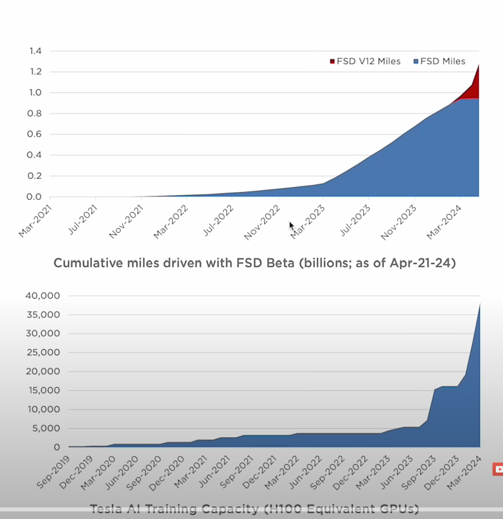Click the '0.0' y-axis label on top chart
Image resolution: width=503 pixels, height=519 pixels.
(x=34, y=197)
